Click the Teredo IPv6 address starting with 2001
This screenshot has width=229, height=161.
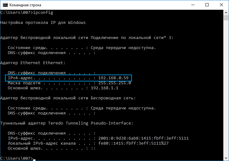143,138
